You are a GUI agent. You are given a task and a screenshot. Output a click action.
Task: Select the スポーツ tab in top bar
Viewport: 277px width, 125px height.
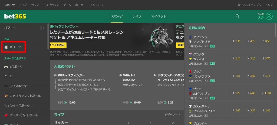click(x=9, y=5)
